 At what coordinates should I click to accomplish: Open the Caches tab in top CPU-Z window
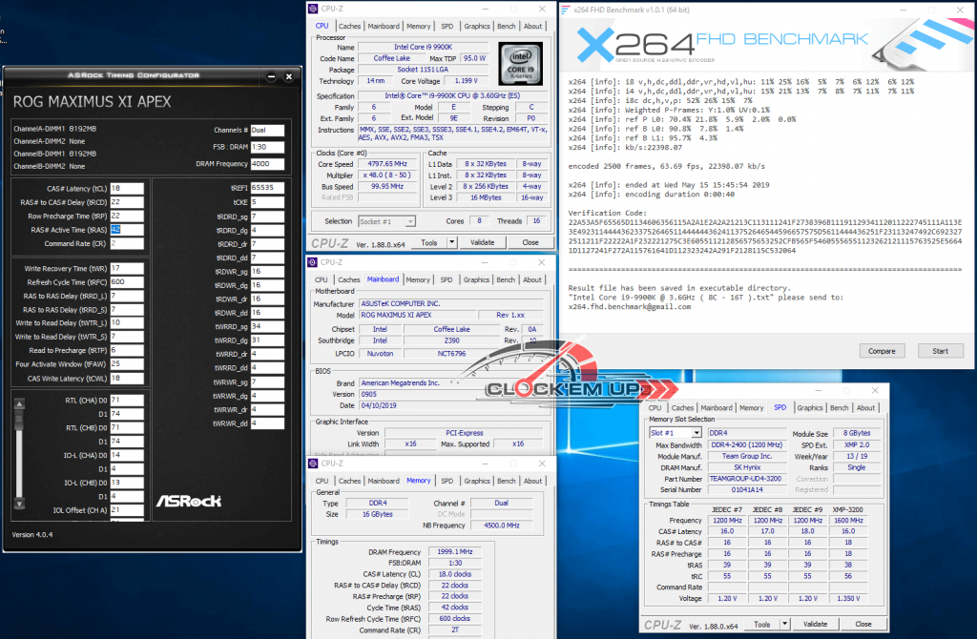[349, 27]
